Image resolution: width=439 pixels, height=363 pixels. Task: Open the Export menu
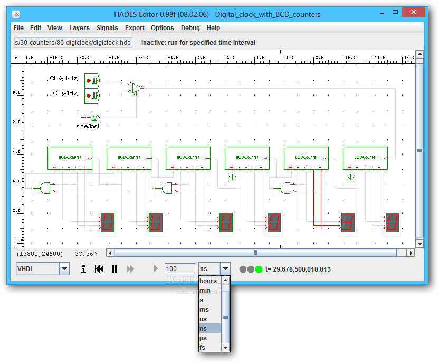click(x=135, y=28)
